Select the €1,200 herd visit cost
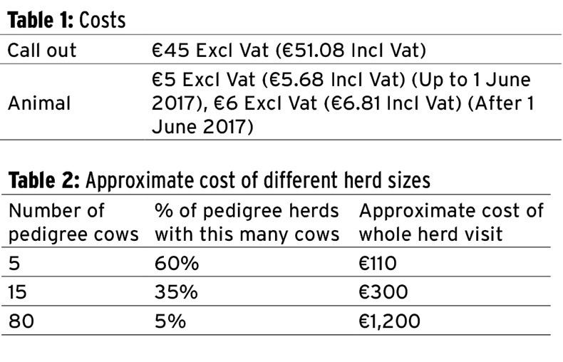 click(x=389, y=321)
